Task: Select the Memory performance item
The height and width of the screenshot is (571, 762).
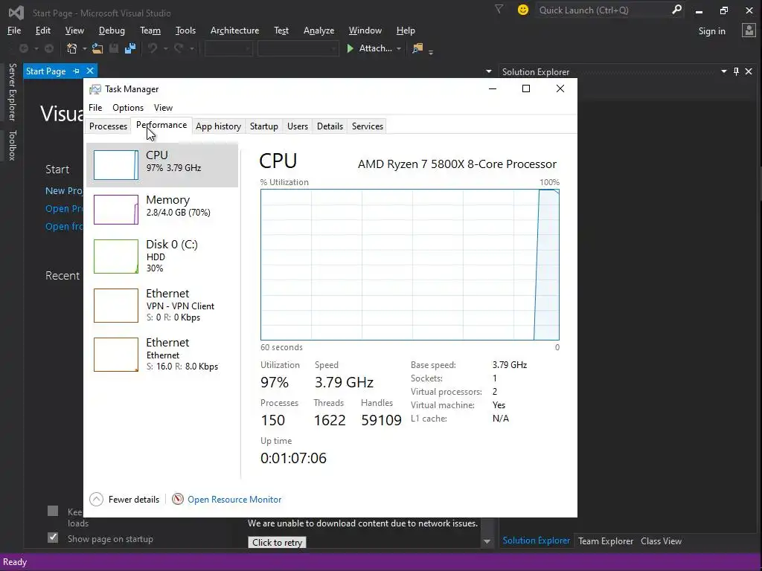Action: pyautogui.click(x=161, y=209)
